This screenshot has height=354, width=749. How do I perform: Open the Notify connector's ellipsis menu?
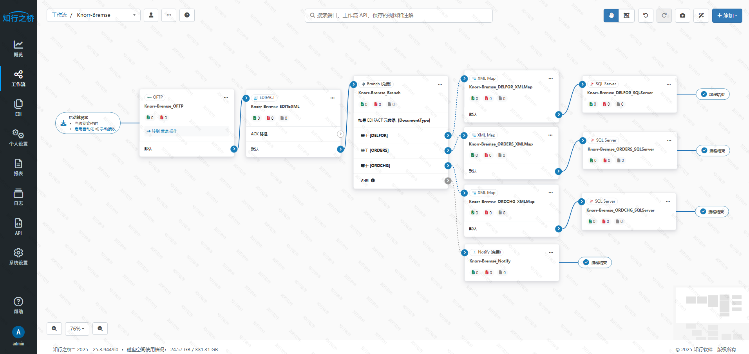pyautogui.click(x=551, y=253)
